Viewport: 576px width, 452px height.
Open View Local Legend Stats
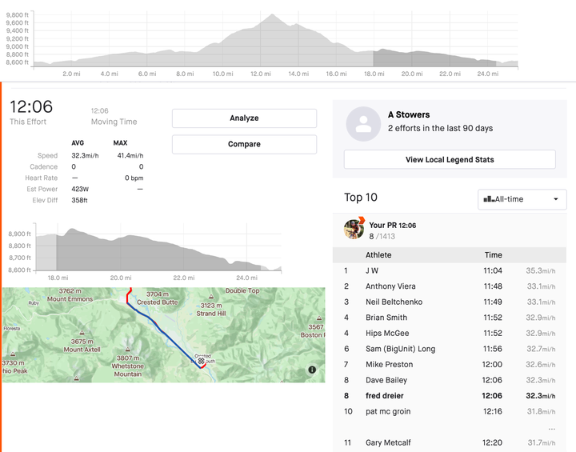point(450,159)
